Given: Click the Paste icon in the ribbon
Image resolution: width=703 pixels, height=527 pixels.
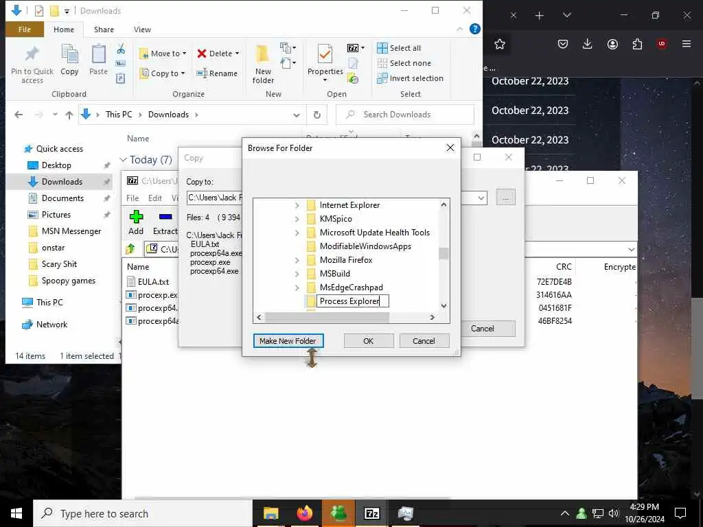Looking at the screenshot, I should [98, 55].
